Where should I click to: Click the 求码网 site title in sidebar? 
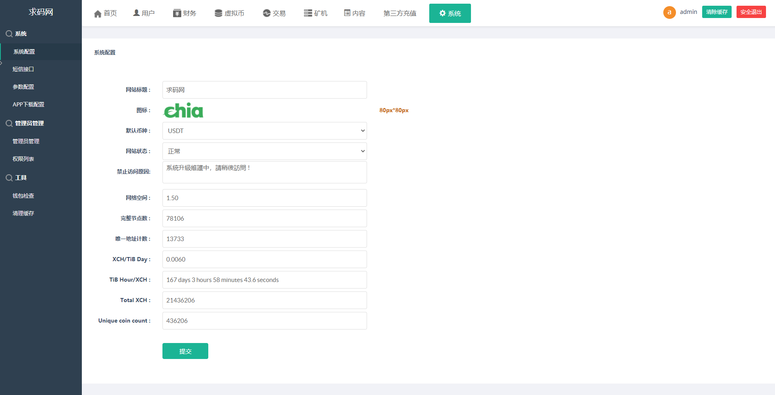click(x=41, y=12)
